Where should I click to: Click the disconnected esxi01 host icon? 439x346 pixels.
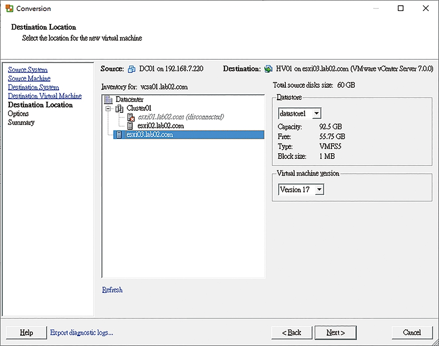pos(131,117)
